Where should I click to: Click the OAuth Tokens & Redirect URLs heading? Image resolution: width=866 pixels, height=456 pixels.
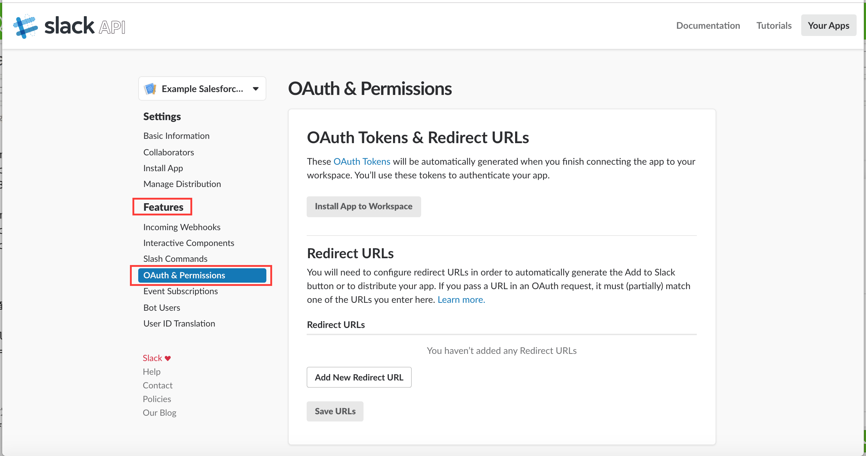tap(418, 137)
